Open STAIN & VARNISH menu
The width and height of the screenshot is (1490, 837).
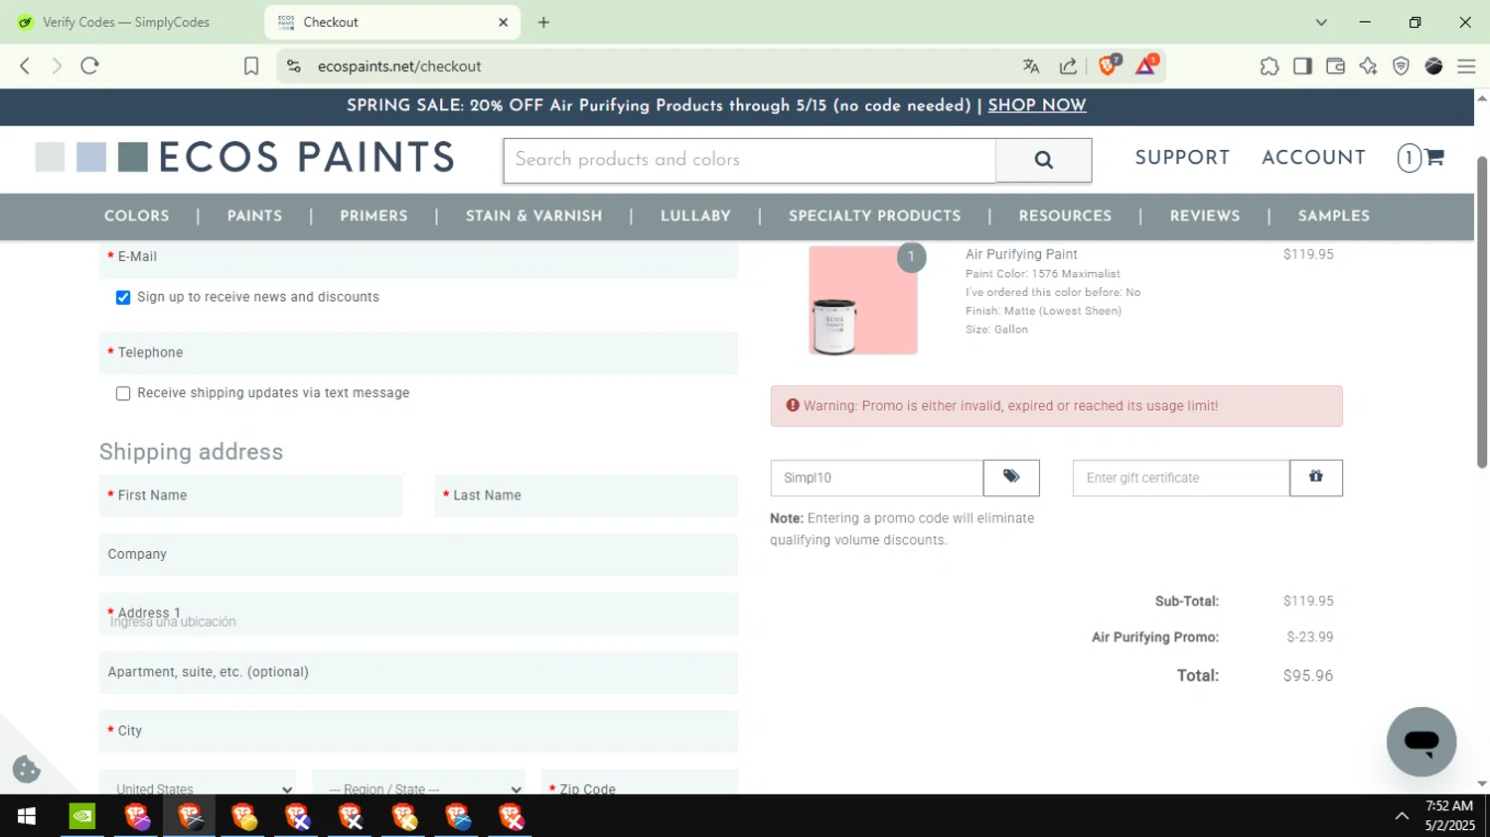click(534, 216)
